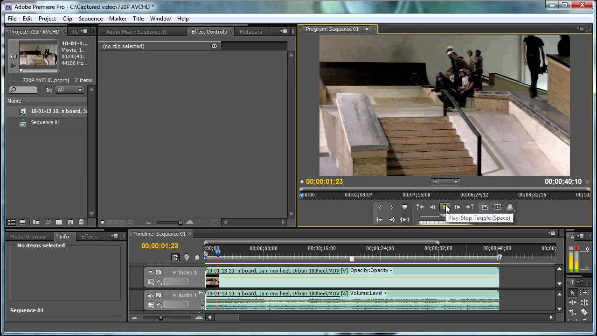Click the New Item icon in Project panel
This screenshot has height=336, width=597.
(70, 222)
